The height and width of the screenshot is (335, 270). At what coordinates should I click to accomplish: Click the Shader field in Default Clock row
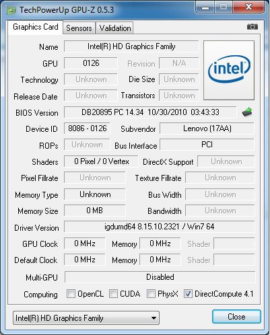click(x=234, y=260)
